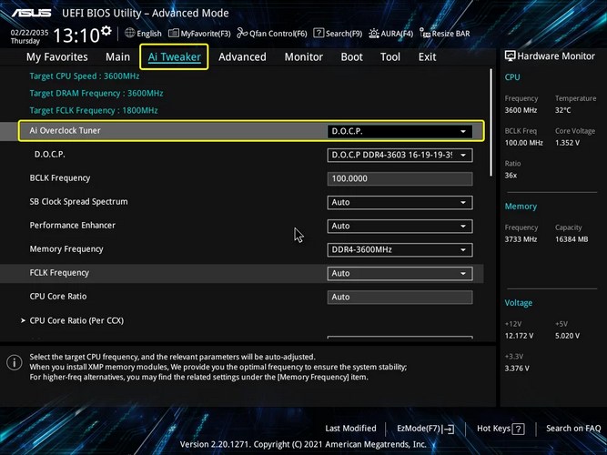This screenshot has height=455, width=607.
Task: Click BCLK Frequency 100.0000 field
Action: tap(400, 178)
